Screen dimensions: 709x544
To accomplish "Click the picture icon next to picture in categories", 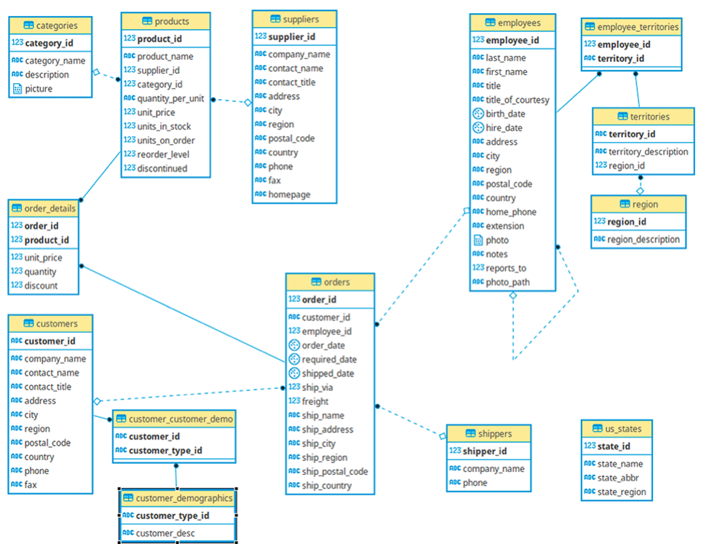I will (x=17, y=88).
